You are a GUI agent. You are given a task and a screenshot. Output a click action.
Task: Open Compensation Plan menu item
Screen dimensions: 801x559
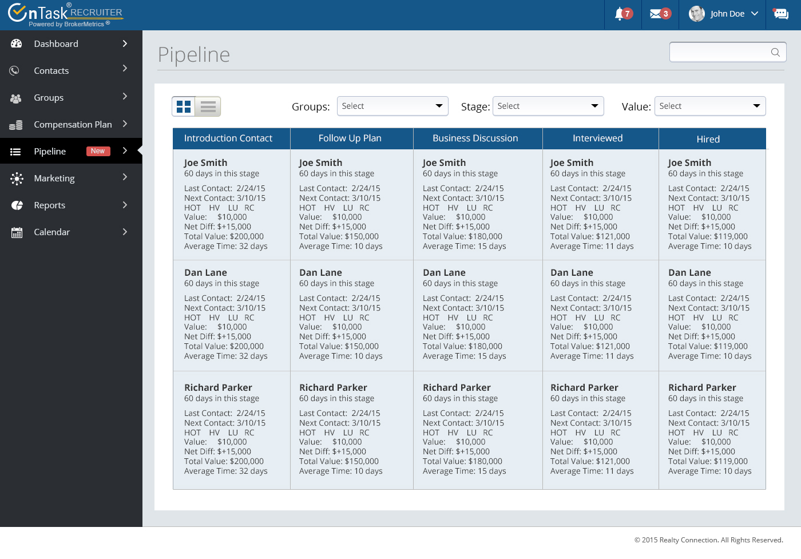coord(71,124)
